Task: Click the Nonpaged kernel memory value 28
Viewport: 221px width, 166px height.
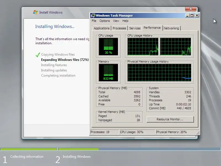Action: point(138,120)
